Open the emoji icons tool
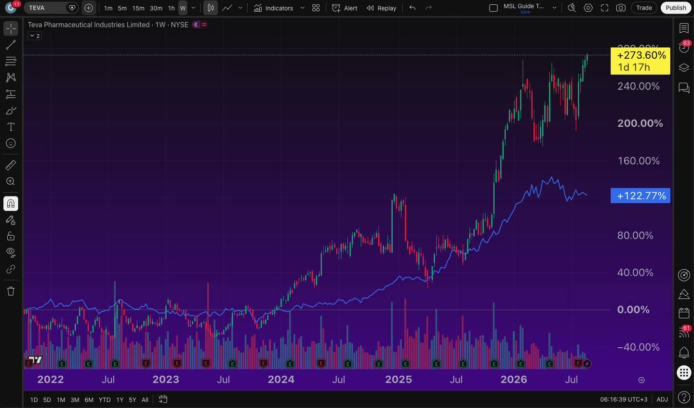Image resolution: width=694 pixels, height=408 pixels. tap(11, 144)
